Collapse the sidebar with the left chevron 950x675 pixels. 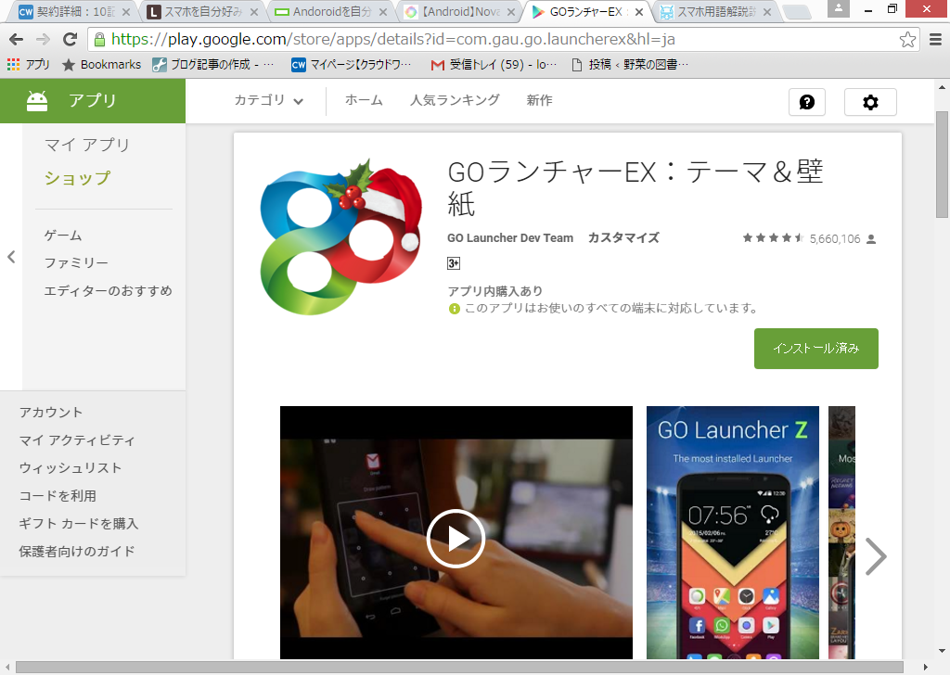(x=11, y=257)
